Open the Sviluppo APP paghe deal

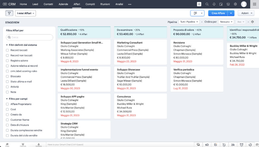pos(73,97)
